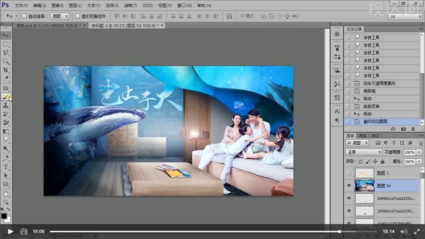Image resolution: width=425 pixels, height=239 pixels.
Task: Select the Hand tool
Action: click(x=5, y=194)
